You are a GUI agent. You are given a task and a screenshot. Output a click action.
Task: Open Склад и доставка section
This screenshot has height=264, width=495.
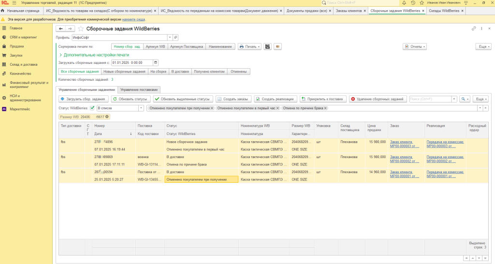23,64
